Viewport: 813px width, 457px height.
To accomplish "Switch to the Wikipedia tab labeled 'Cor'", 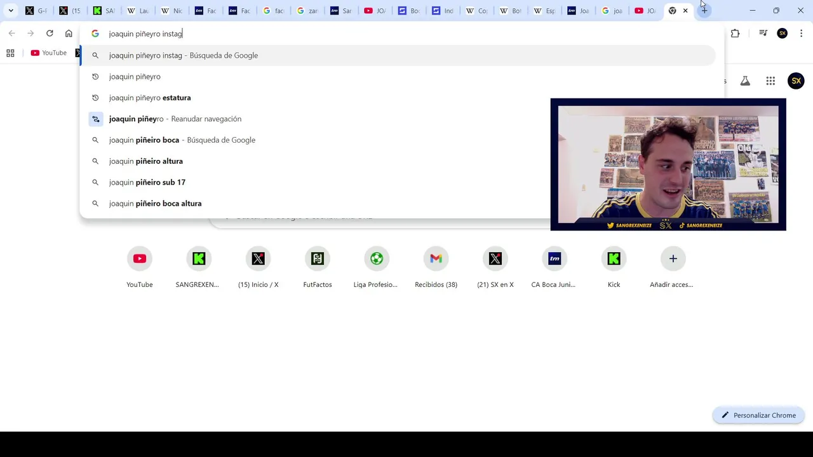I will point(476,11).
